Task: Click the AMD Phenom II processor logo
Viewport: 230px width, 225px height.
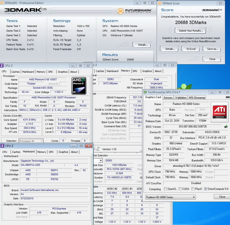Action: coord(79,86)
